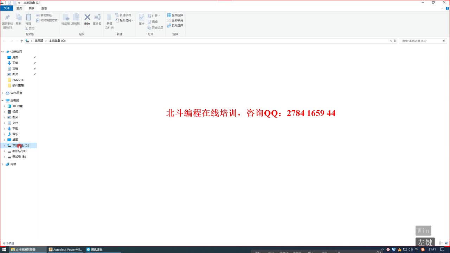Screen dimensions: 450x253
Task: Expand the 网络 tree node
Action: click(3, 164)
